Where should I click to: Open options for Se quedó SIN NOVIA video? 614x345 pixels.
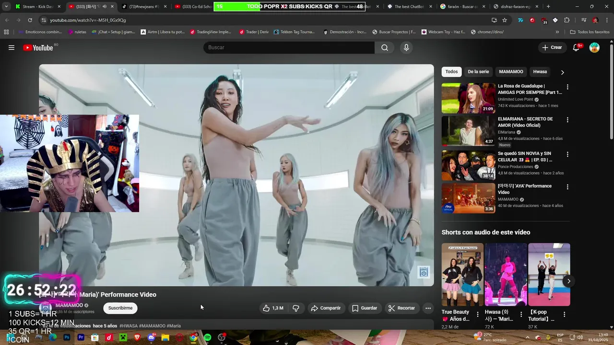(x=567, y=155)
